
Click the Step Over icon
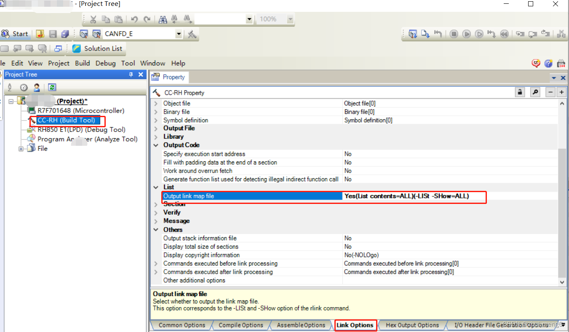coord(533,34)
